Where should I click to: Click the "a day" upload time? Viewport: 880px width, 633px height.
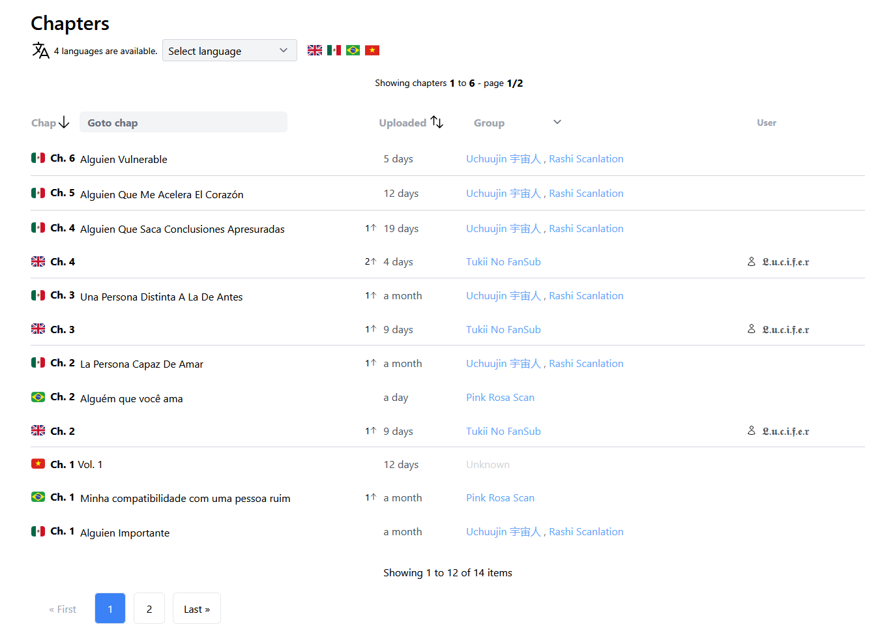coord(396,397)
